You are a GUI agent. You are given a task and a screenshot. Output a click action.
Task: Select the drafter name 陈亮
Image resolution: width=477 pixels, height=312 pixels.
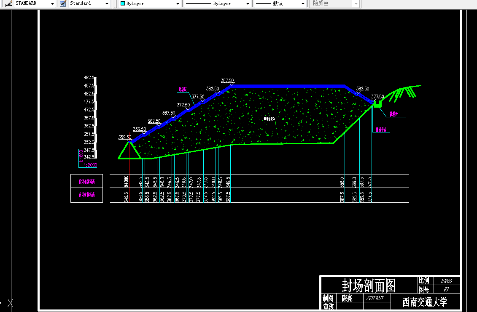point(347,299)
